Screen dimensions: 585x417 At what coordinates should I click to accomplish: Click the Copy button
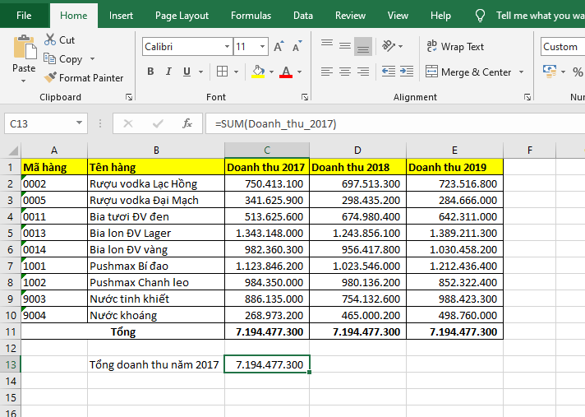[64, 59]
